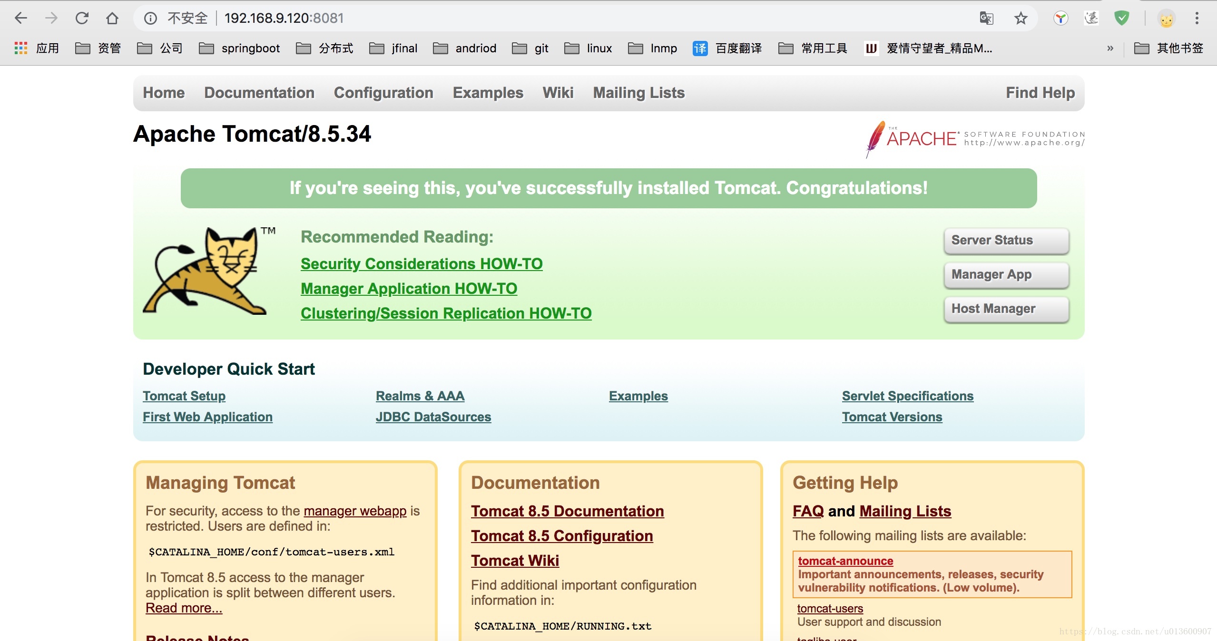Click the Read more... link
This screenshot has height=641, width=1217.
pos(184,608)
